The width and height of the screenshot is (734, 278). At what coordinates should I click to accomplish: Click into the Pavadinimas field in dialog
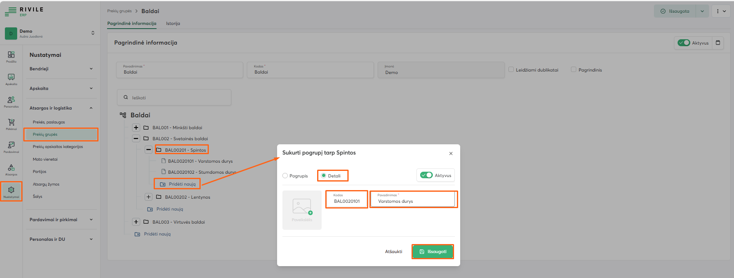tap(413, 201)
